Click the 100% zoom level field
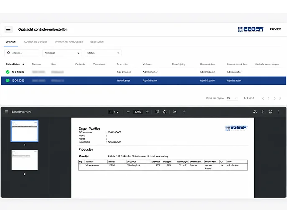 pyautogui.click(x=138, y=112)
